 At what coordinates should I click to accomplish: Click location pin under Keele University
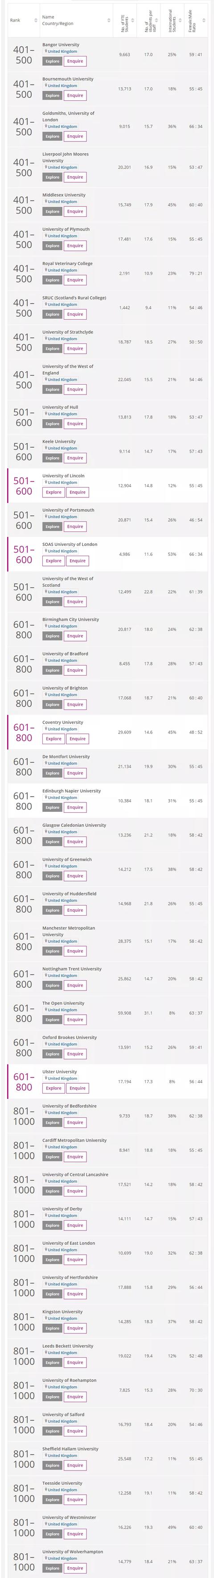tap(45, 448)
